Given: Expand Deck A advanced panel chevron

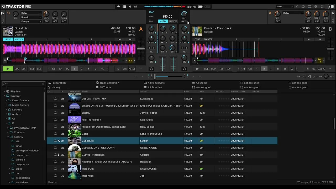Looking at the screenshot, I should pos(140,69).
